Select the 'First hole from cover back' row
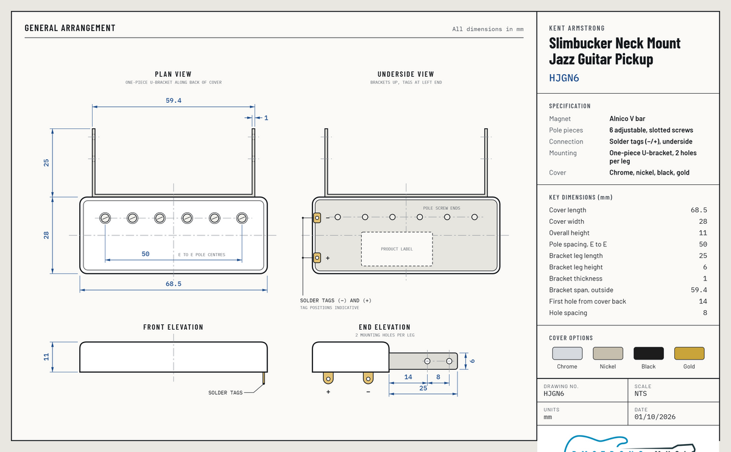The height and width of the screenshot is (452, 731). [628, 302]
